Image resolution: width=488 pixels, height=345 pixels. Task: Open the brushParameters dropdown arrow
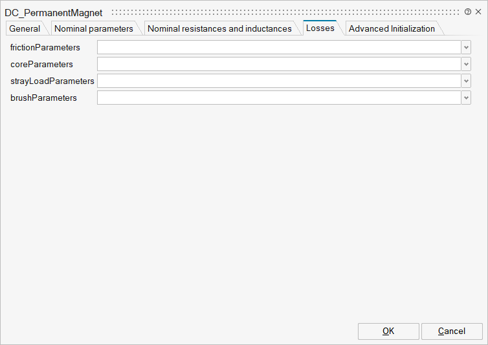click(466, 98)
